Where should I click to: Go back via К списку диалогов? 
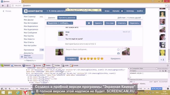point(56,11)
